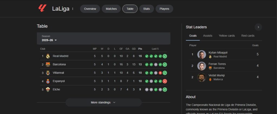Click the Stat Leaders next arrow
The height and width of the screenshot is (114, 277).
tap(258, 27)
